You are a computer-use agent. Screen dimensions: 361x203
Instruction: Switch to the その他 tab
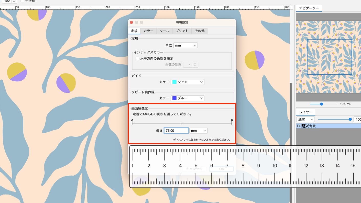pyautogui.click(x=200, y=31)
